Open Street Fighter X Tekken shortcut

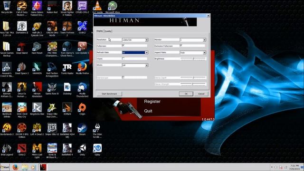point(67,8)
